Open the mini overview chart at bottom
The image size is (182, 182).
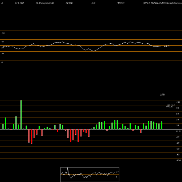[90, 174]
